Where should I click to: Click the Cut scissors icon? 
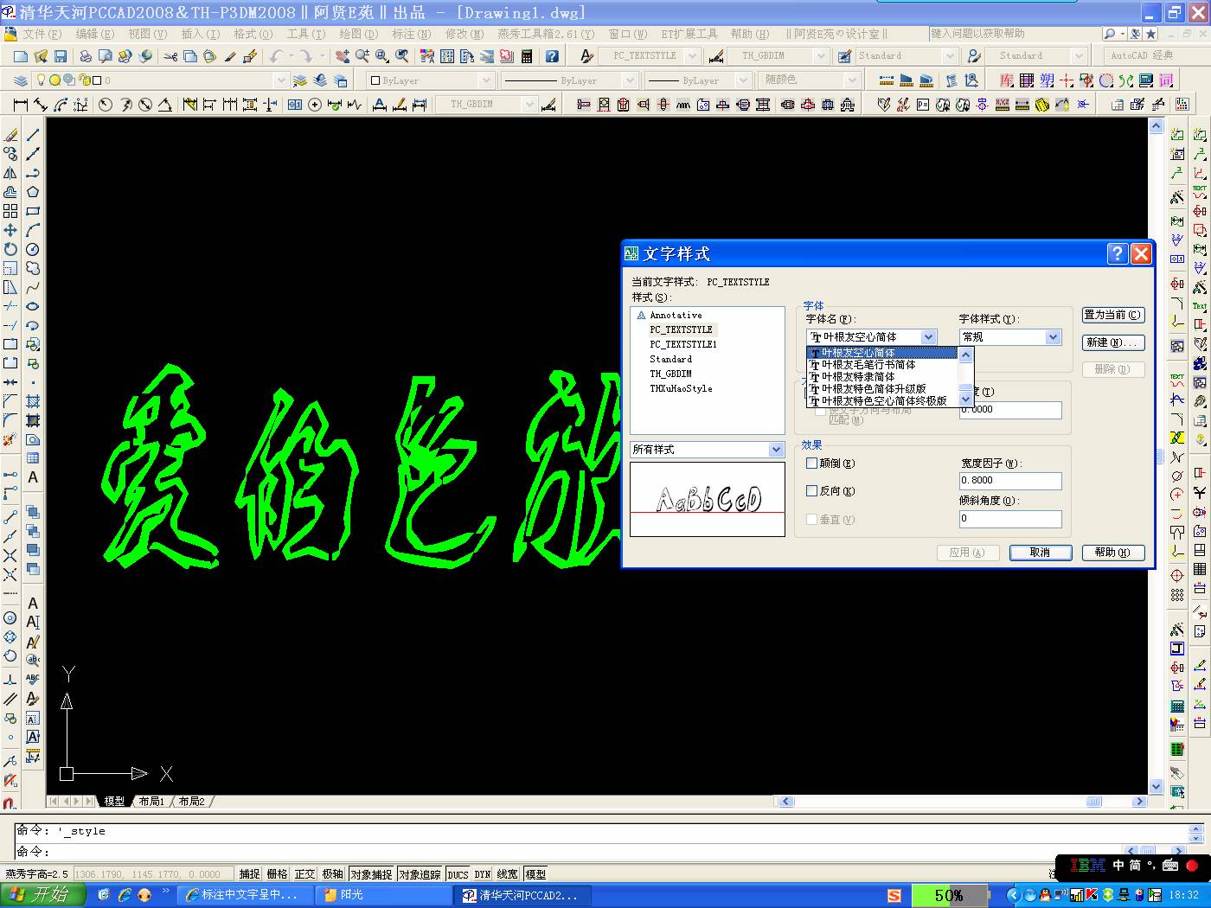[x=170, y=56]
